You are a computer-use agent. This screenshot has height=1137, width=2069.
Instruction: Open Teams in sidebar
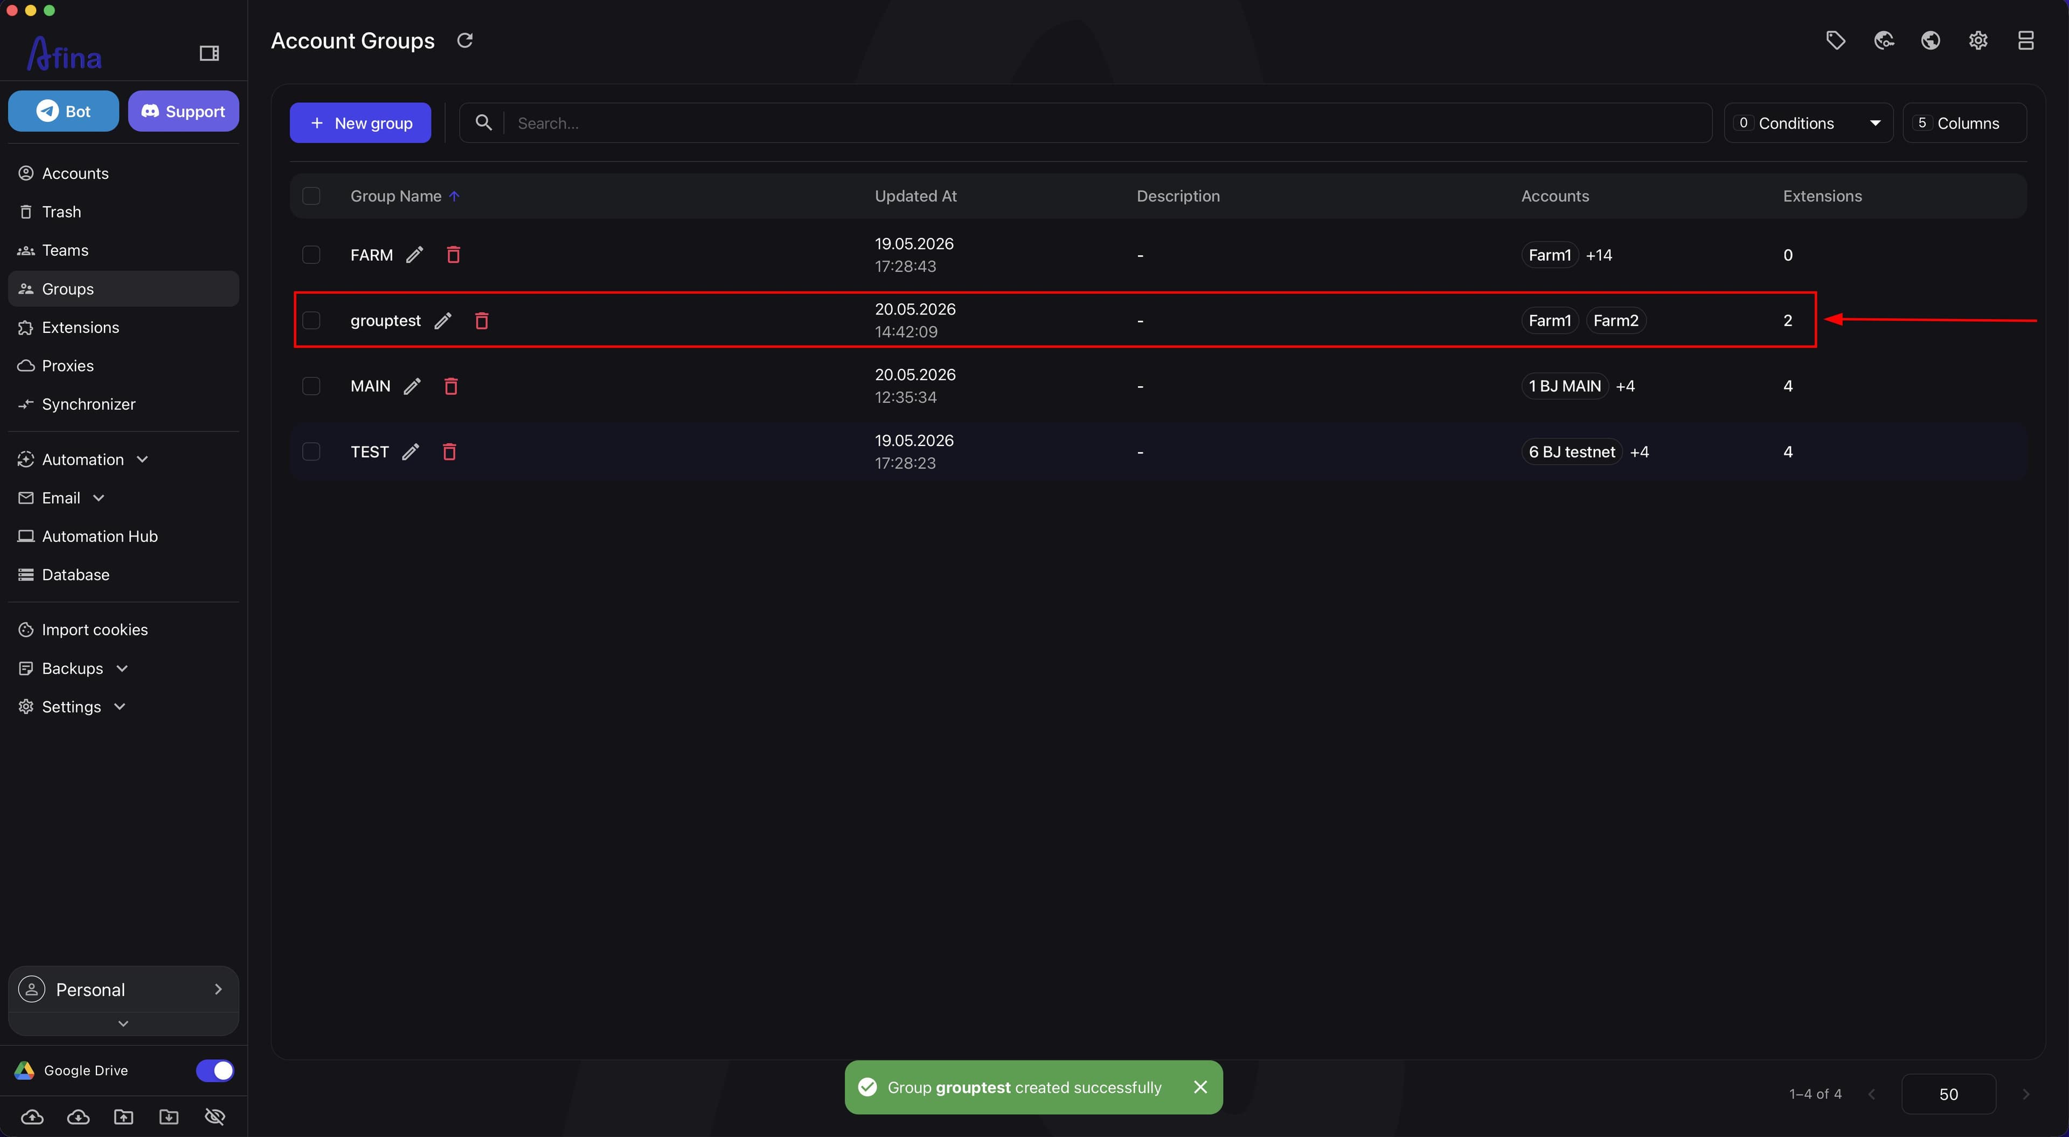coord(123,250)
